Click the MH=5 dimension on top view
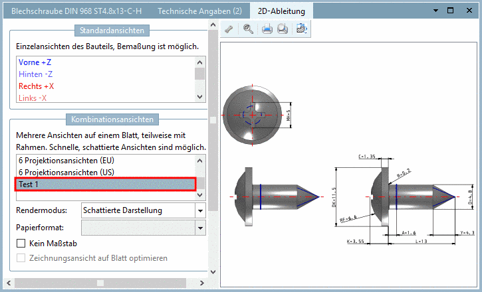The image size is (482, 292). [x=289, y=115]
